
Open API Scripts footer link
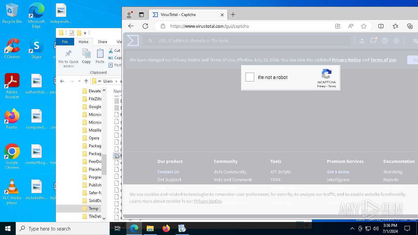(281, 172)
